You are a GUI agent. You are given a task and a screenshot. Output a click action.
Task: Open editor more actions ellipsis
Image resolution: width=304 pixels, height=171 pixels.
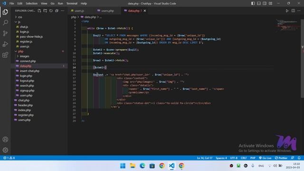[299, 10]
